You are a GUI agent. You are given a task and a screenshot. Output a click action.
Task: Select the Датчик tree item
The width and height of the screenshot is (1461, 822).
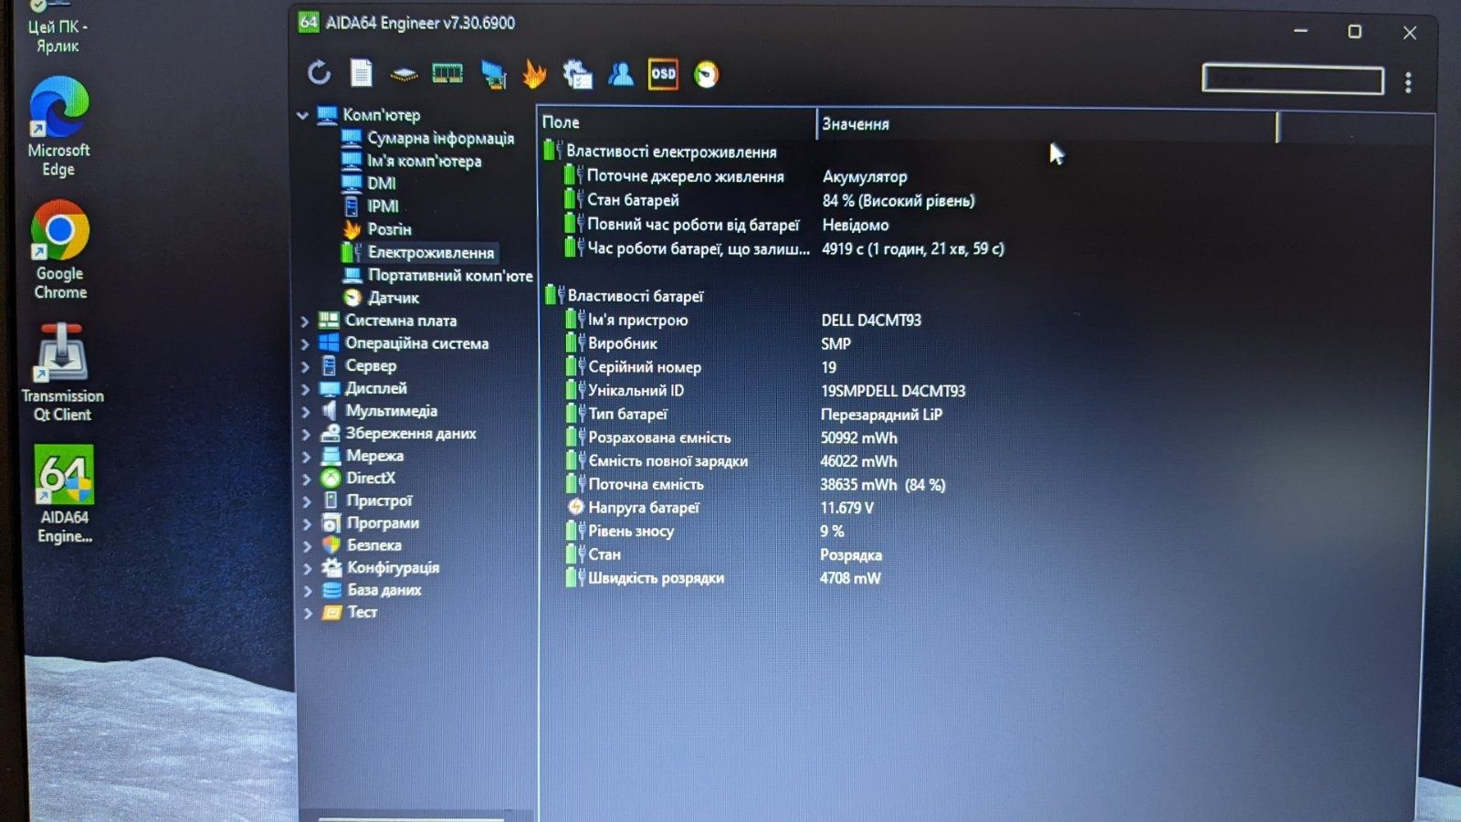pos(394,298)
